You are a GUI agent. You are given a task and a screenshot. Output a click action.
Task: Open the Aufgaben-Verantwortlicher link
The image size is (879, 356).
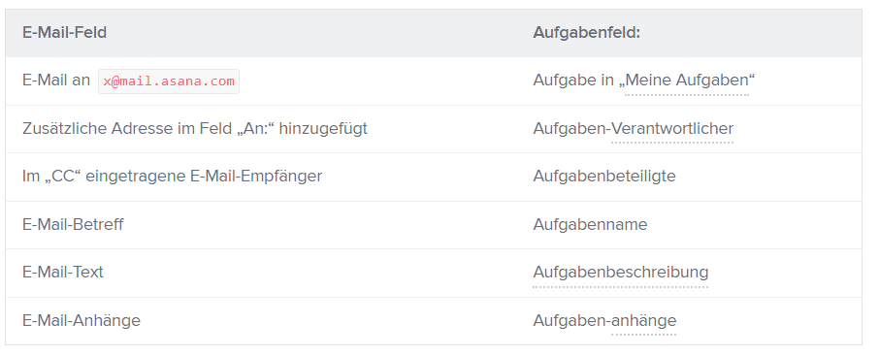coord(672,128)
